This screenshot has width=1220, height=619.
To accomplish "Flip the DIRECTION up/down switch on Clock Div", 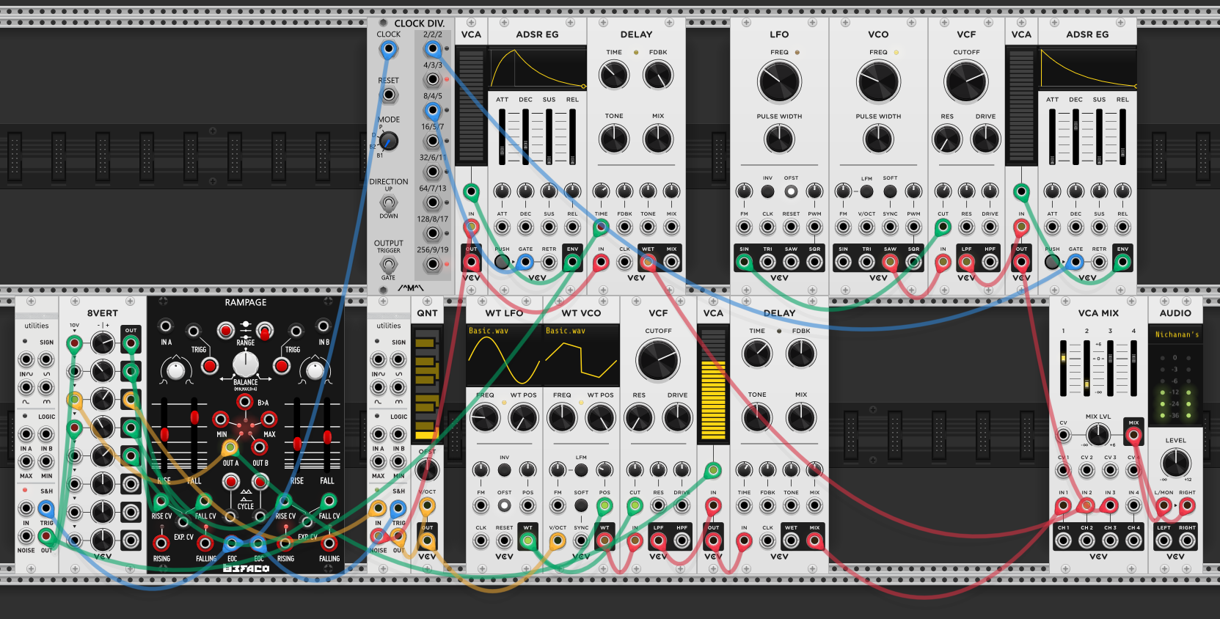I will click(x=389, y=202).
